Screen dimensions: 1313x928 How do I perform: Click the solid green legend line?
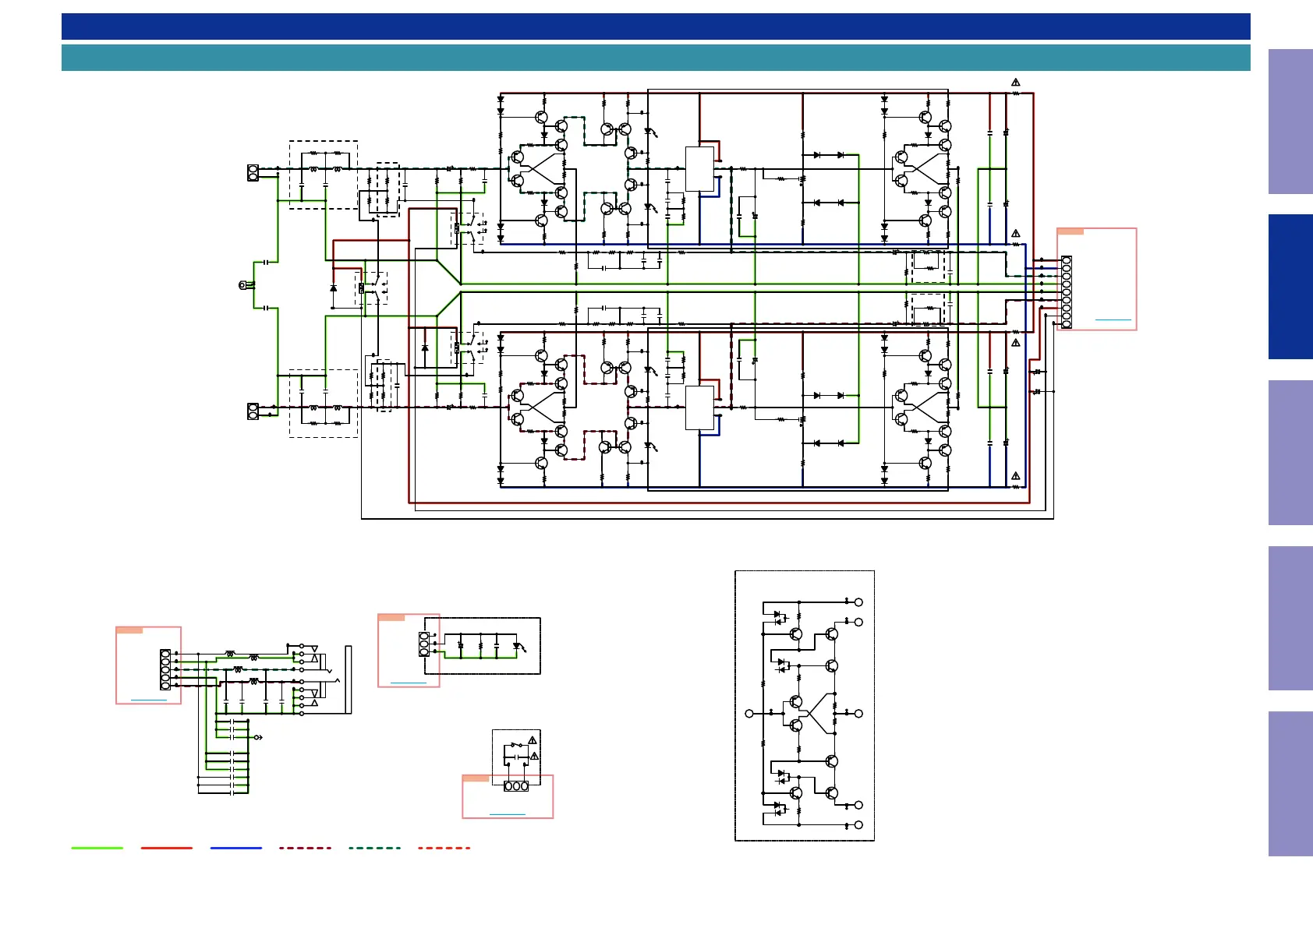[x=97, y=848]
